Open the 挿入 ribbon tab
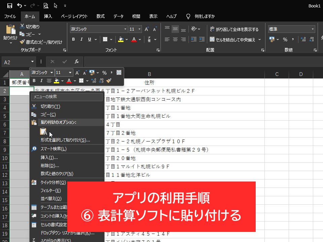This screenshot has height=242, width=323. click(x=48, y=16)
